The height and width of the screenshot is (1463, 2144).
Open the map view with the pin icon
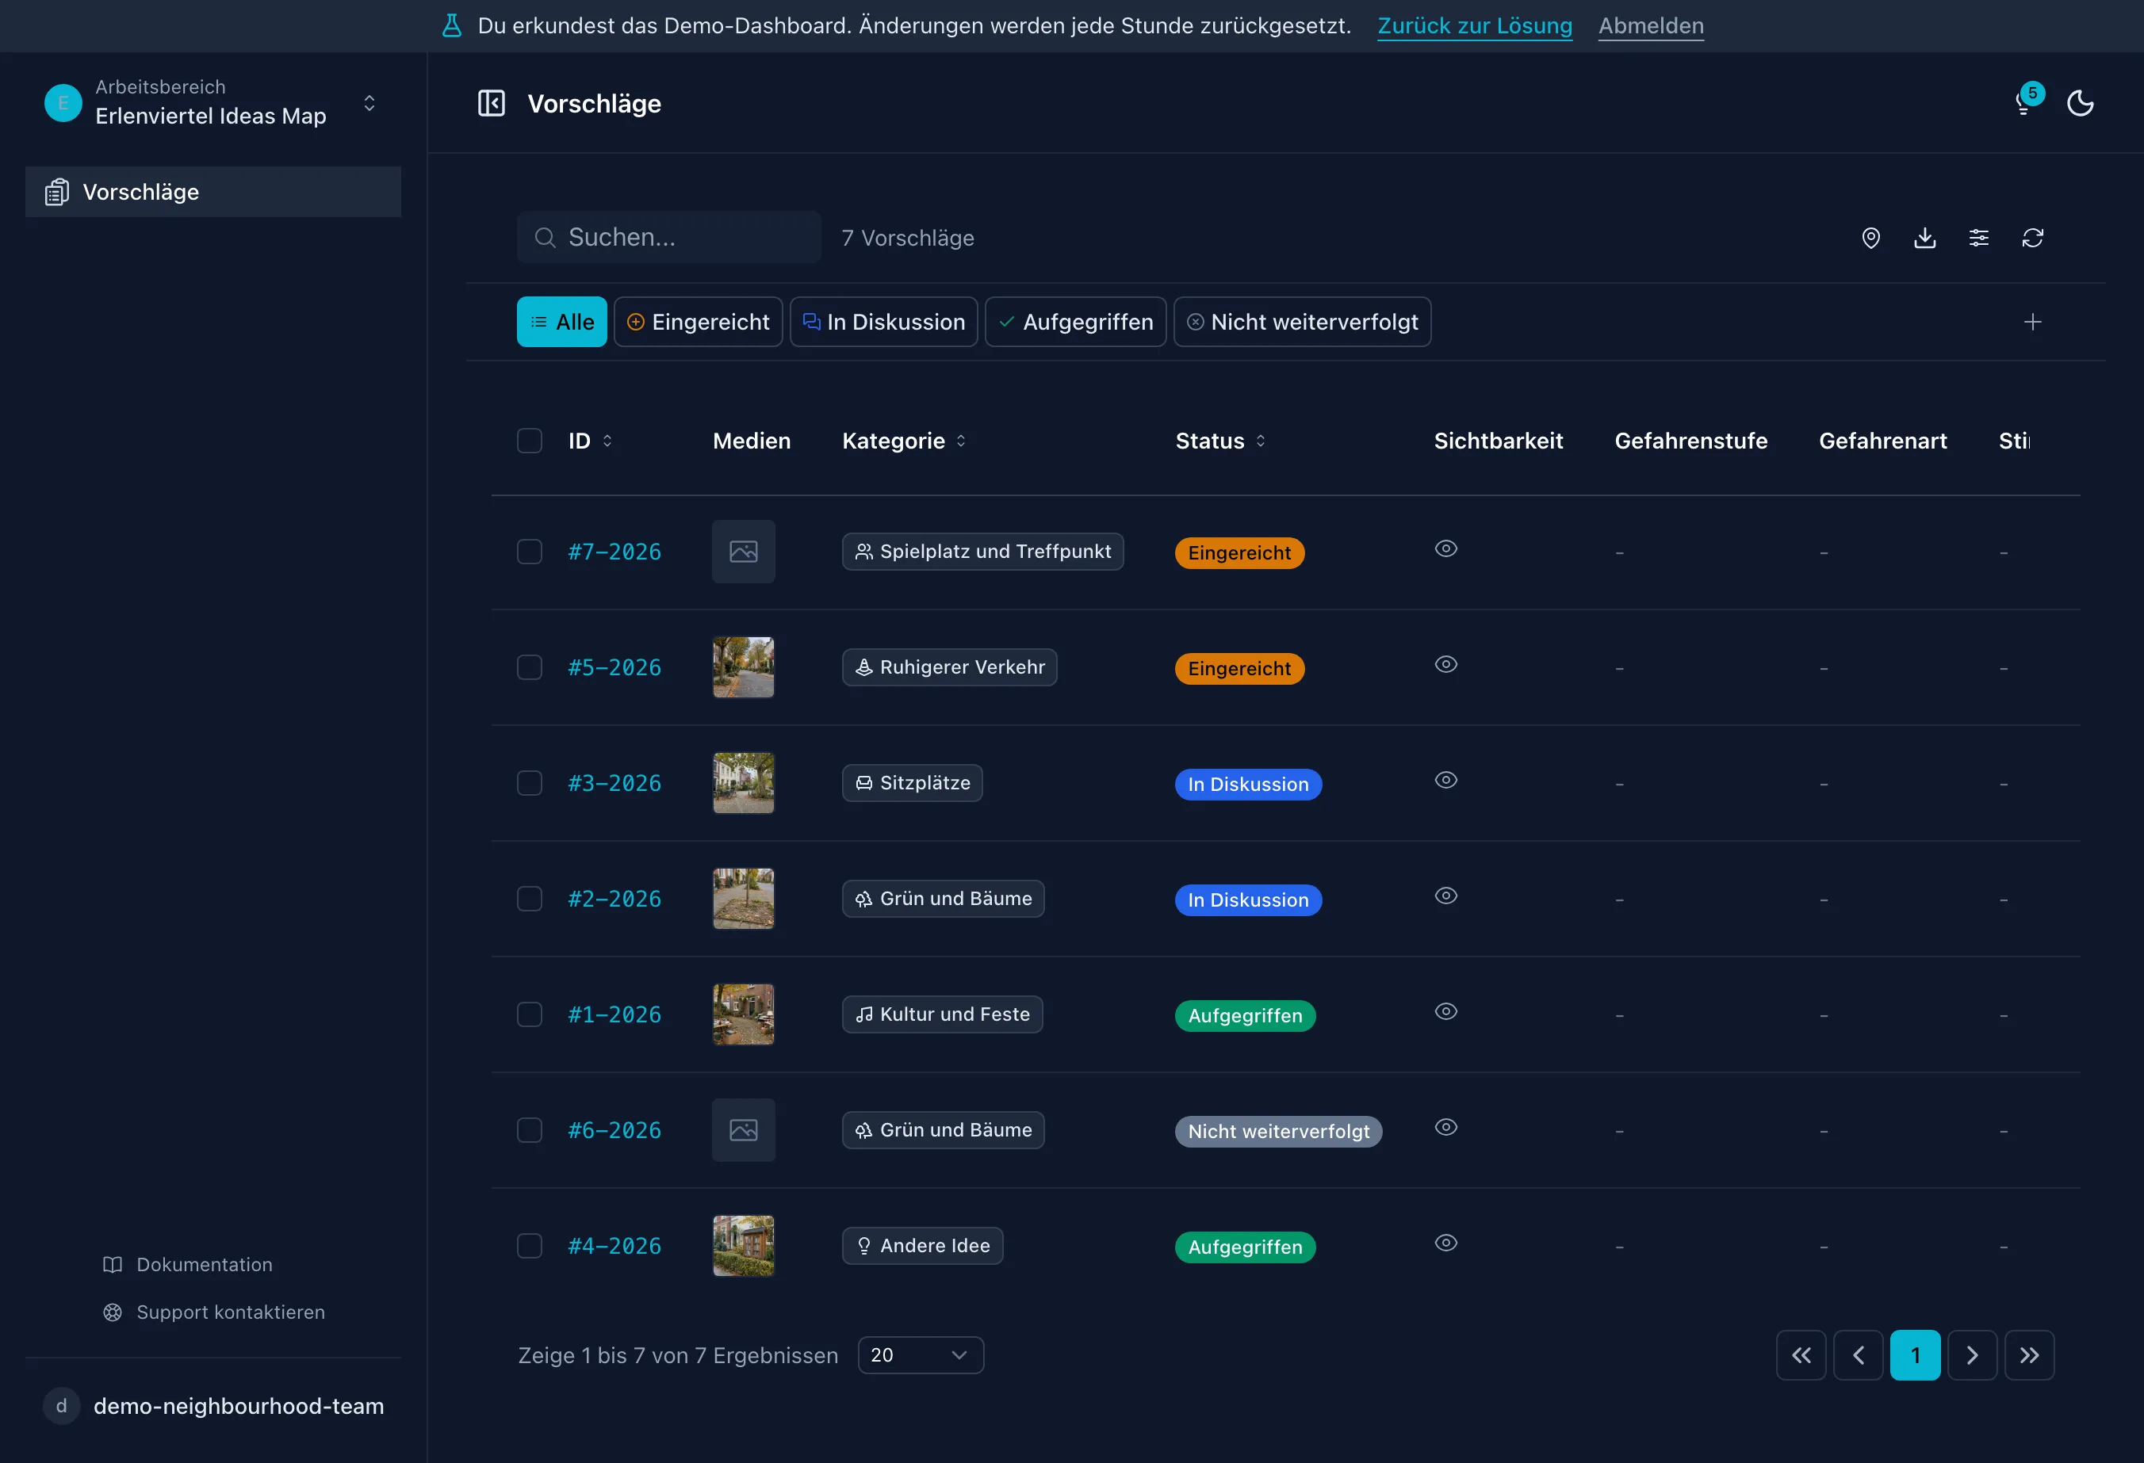[x=1871, y=238]
